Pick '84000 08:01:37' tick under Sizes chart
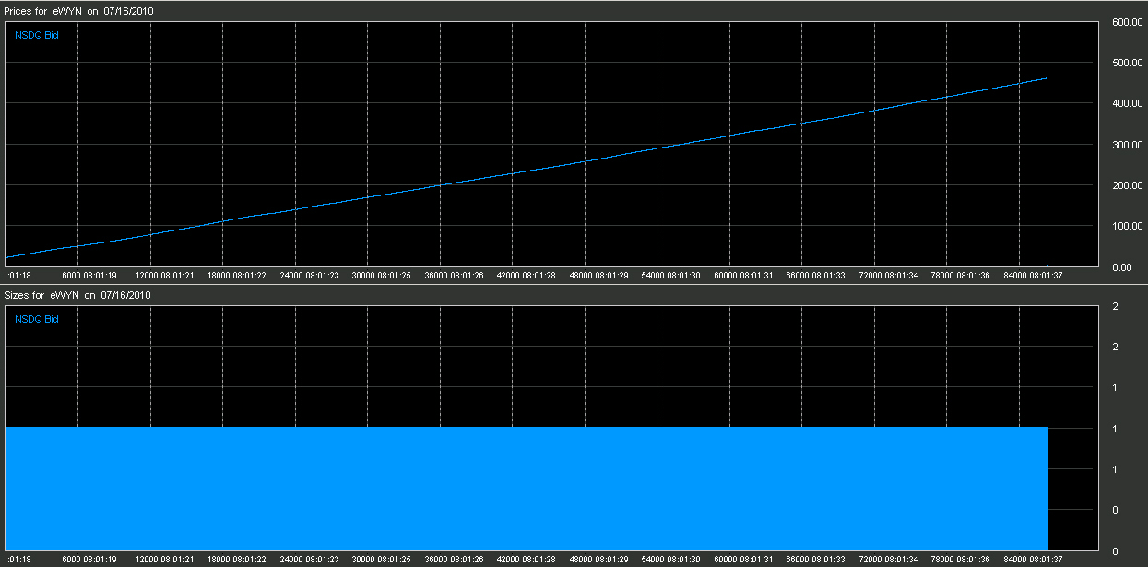The height and width of the screenshot is (567, 1148). [1033, 560]
